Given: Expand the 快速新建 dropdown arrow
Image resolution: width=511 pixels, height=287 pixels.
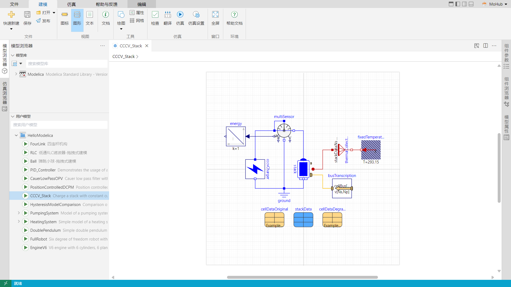Looking at the screenshot, I should pos(11,29).
